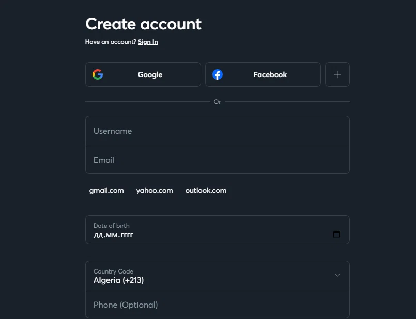
Task: Sign up with the Facebook button
Action: (263, 74)
